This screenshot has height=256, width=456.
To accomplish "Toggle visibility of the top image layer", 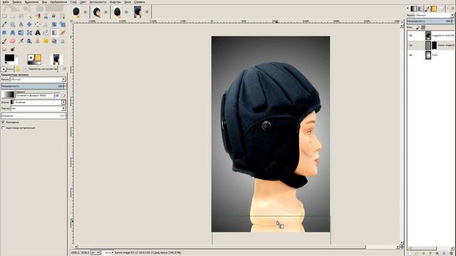I will [x=410, y=36].
